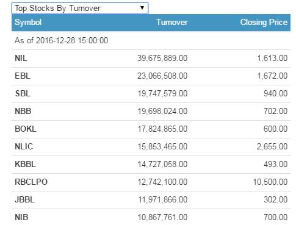Open the NIB stock symbol
The width and height of the screenshot is (296, 225).
point(21,218)
